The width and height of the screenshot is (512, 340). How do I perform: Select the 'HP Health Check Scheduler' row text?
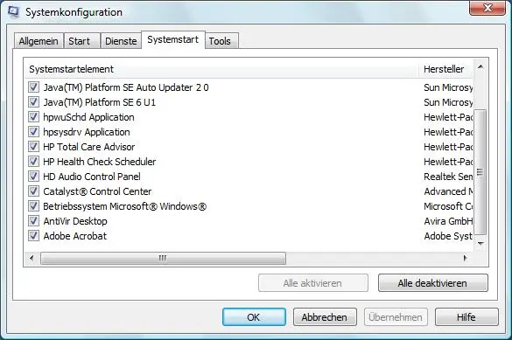click(x=100, y=162)
